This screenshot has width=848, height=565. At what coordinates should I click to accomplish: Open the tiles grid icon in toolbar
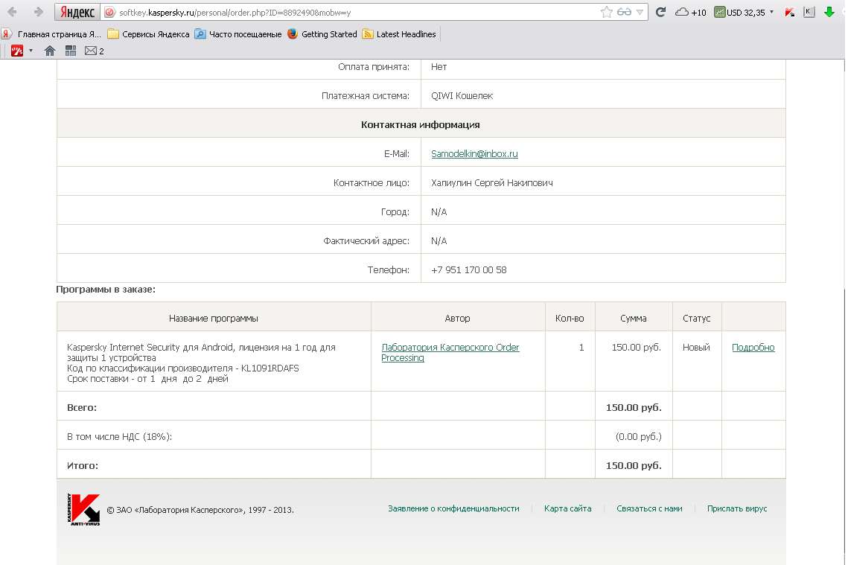click(x=70, y=51)
